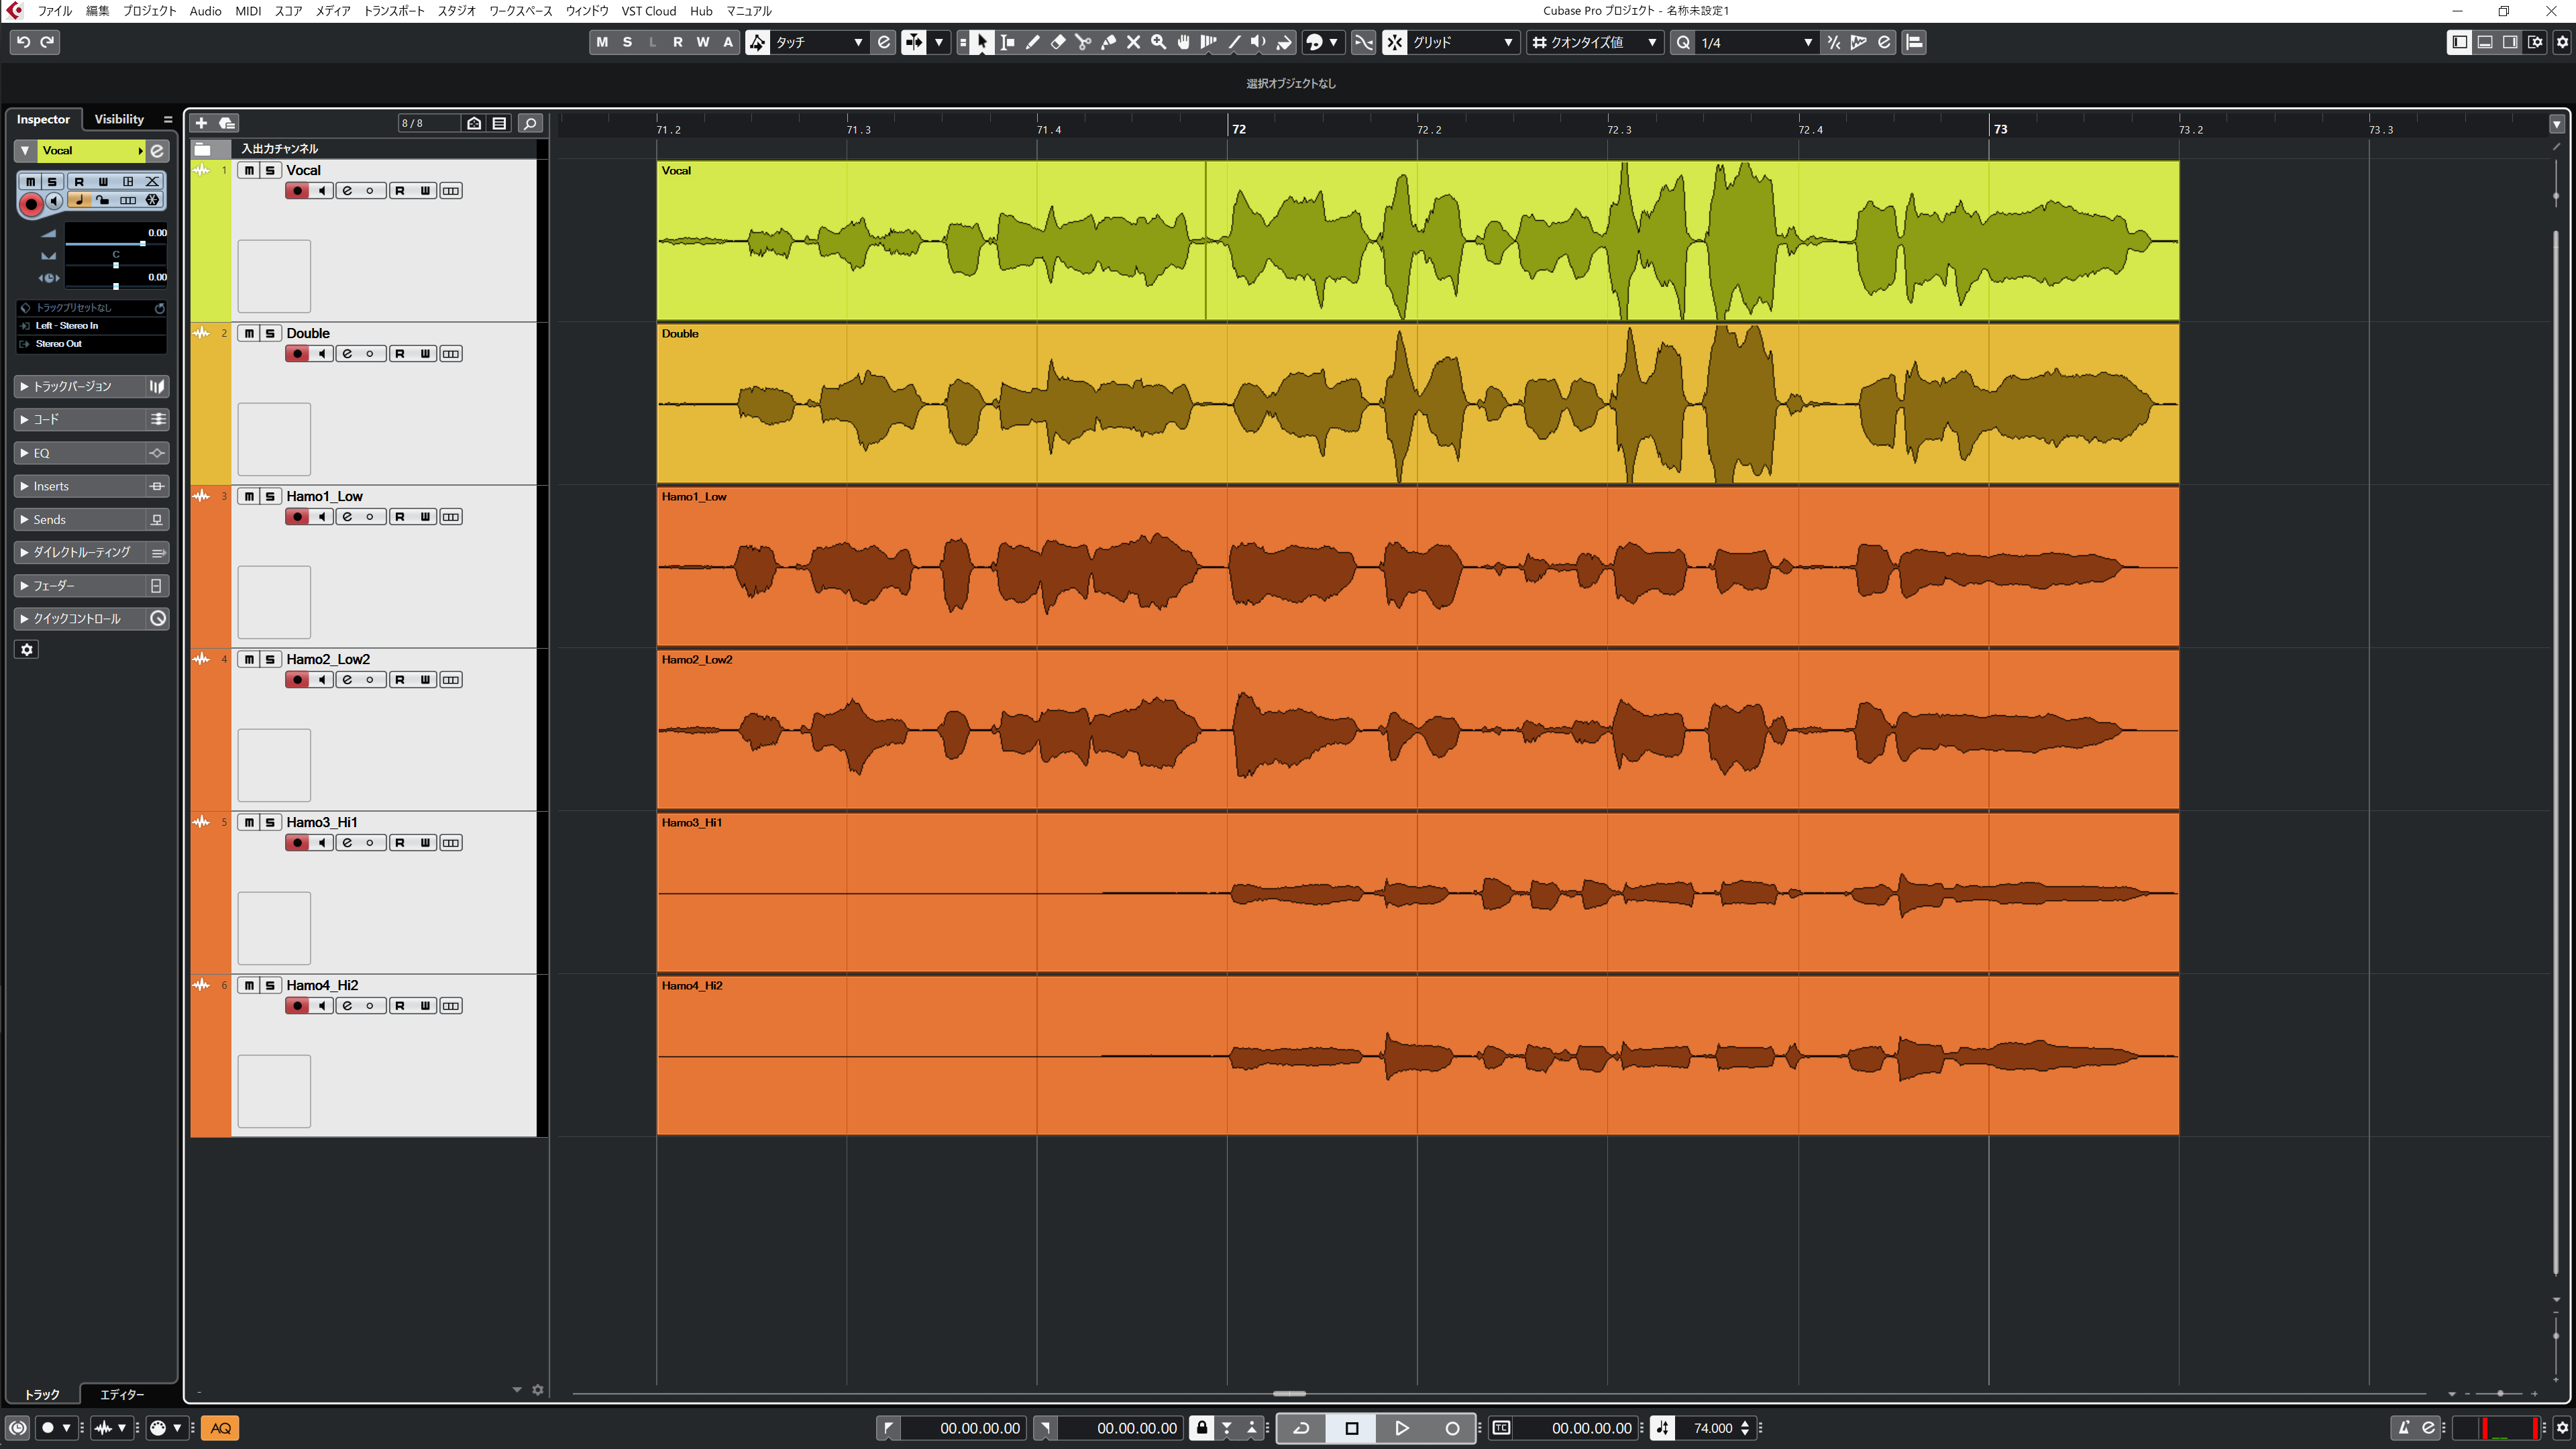The height and width of the screenshot is (1449, 2576).
Task: Toggle monitor on Hamo2_Low2 track
Action: pyautogui.click(x=322, y=680)
